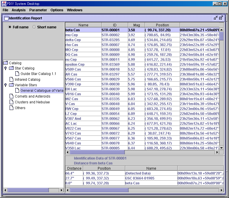Iconify the Identification Report internal frame
The image size is (229, 198).
[x=216, y=18]
